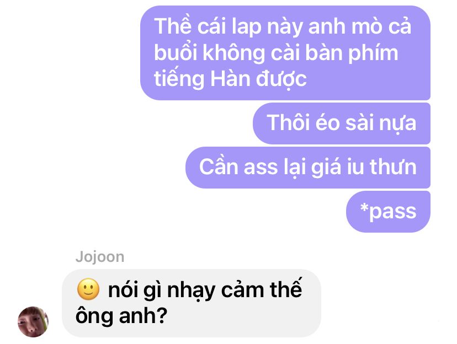Image resolution: width=457 pixels, height=344 pixels.
Task: Click the word "Hàn" in the first message
Action: pos(230,79)
